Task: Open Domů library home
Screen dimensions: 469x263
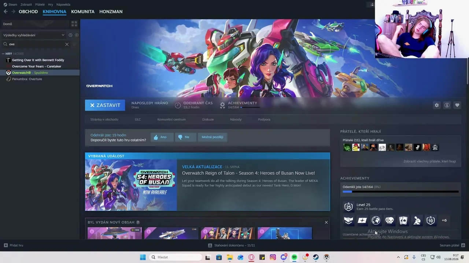Action: (x=35, y=24)
